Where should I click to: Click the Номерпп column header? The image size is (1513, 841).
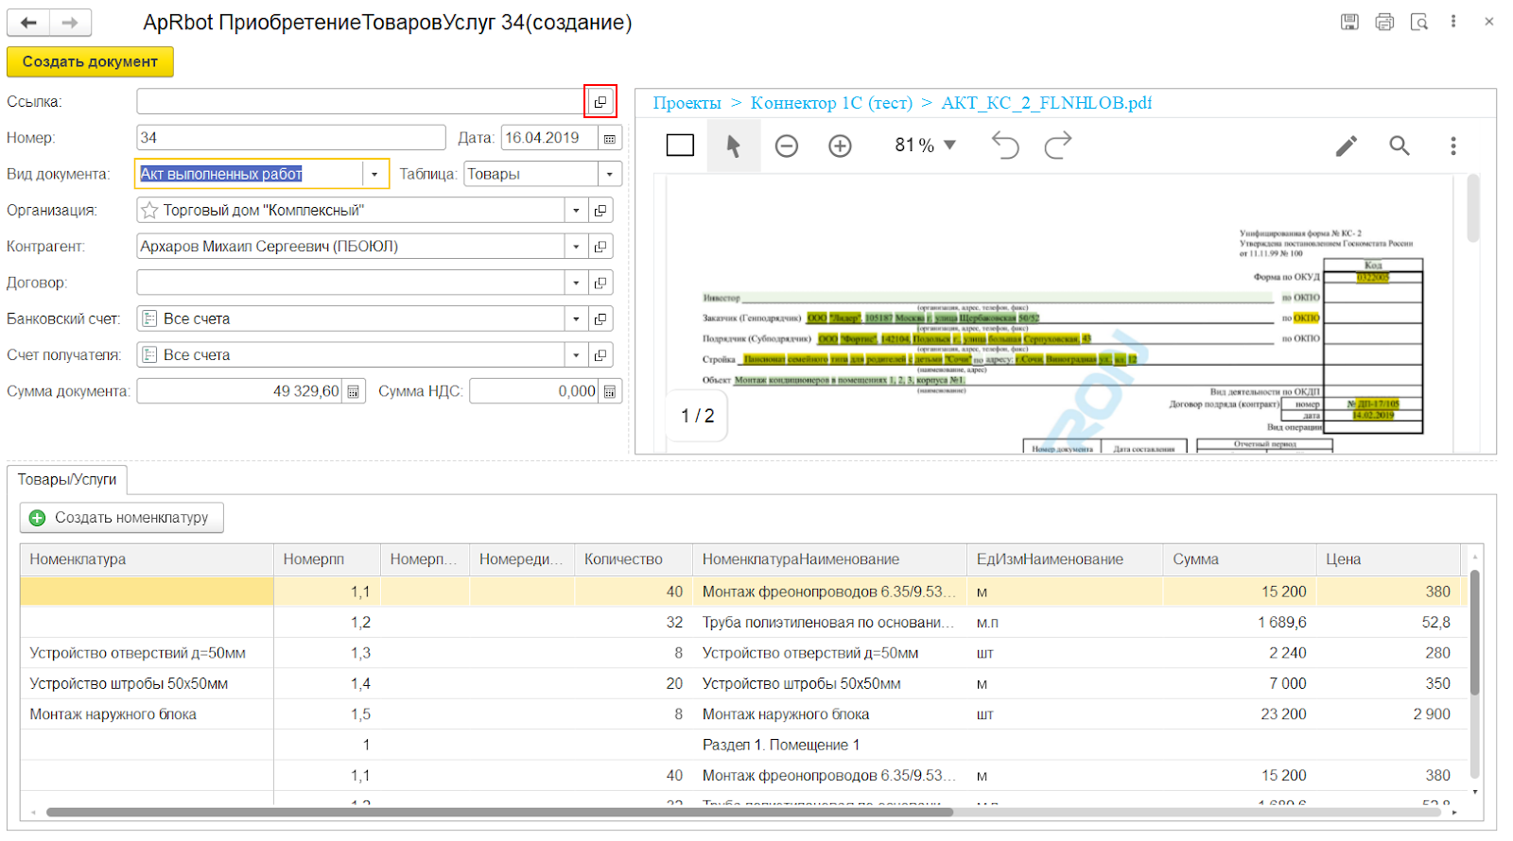pyautogui.click(x=326, y=559)
